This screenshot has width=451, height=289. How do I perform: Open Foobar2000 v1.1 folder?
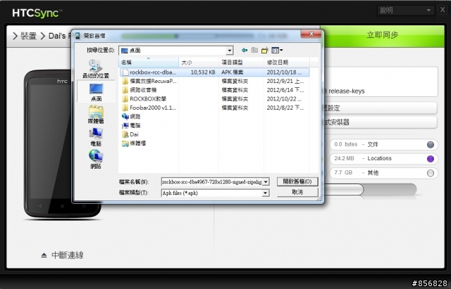(x=149, y=108)
